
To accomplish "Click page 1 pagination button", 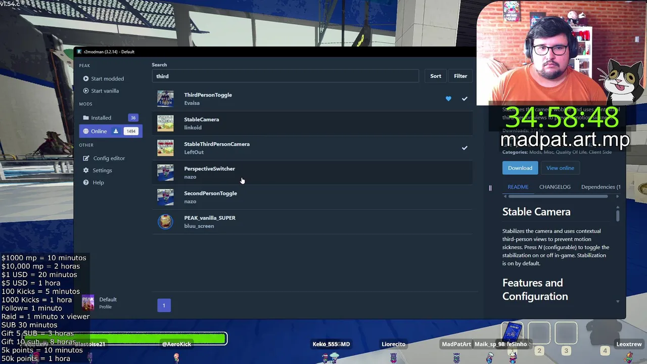I will pyautogui.click(x=164, y=305).
